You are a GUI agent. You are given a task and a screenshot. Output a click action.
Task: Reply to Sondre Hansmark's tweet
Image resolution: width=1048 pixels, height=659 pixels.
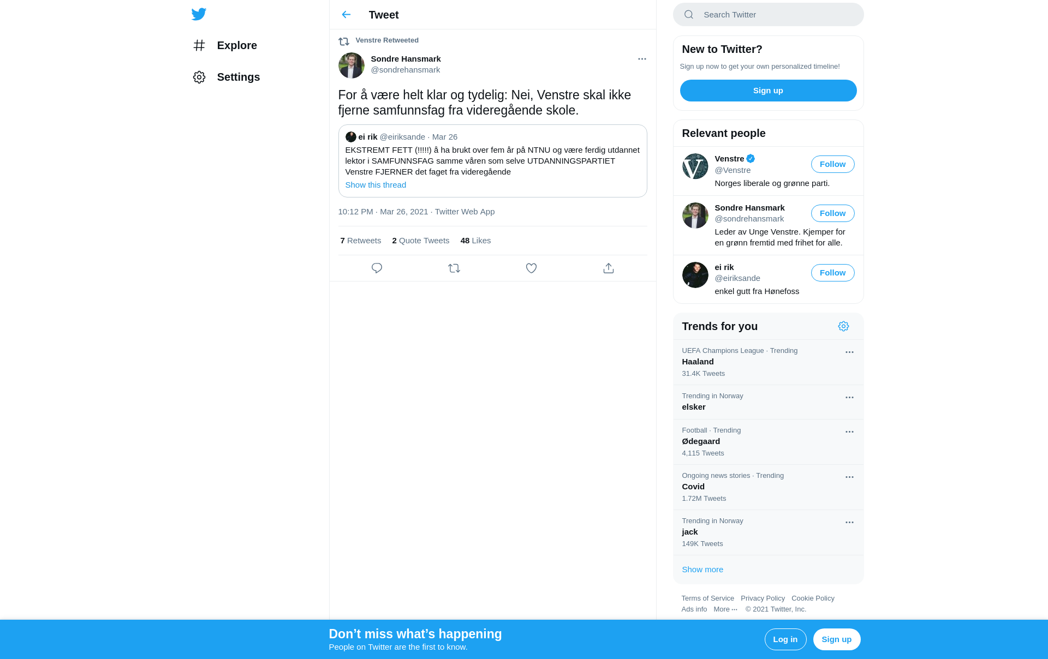[x=377, y=268]
